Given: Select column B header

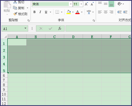Looking at the screenshot, I should point(36,37).
